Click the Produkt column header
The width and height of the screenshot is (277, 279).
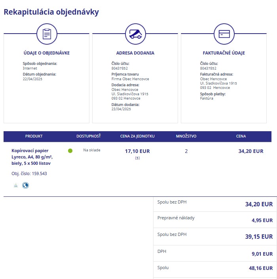[x=34, y=136]
